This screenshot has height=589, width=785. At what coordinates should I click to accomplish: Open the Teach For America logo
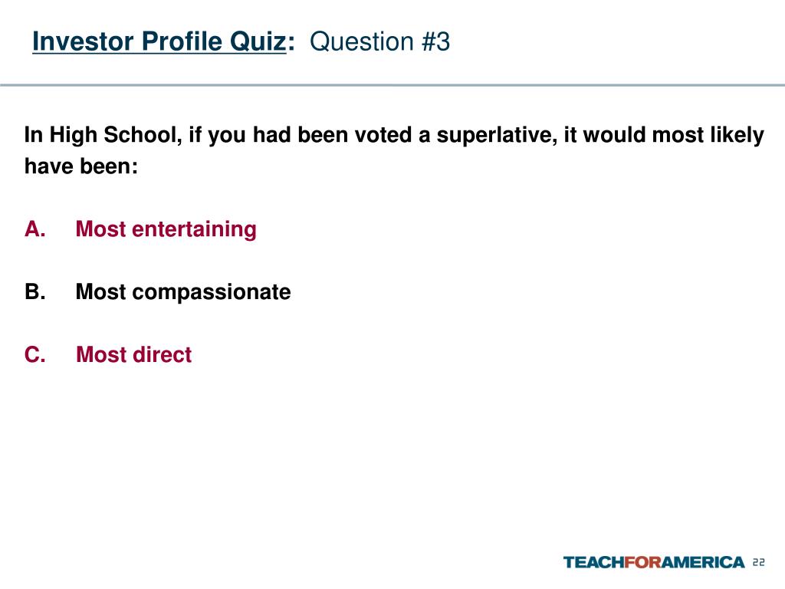click(654, 562)
